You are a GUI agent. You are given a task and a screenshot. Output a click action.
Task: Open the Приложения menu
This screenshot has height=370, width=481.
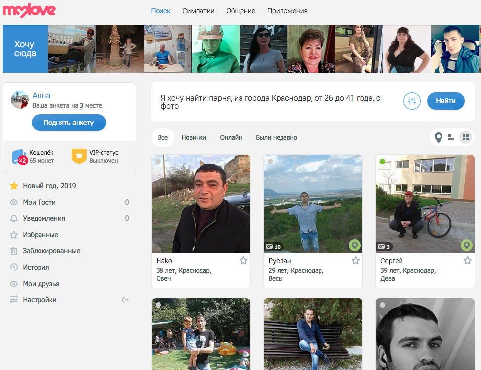coord(287,11)
